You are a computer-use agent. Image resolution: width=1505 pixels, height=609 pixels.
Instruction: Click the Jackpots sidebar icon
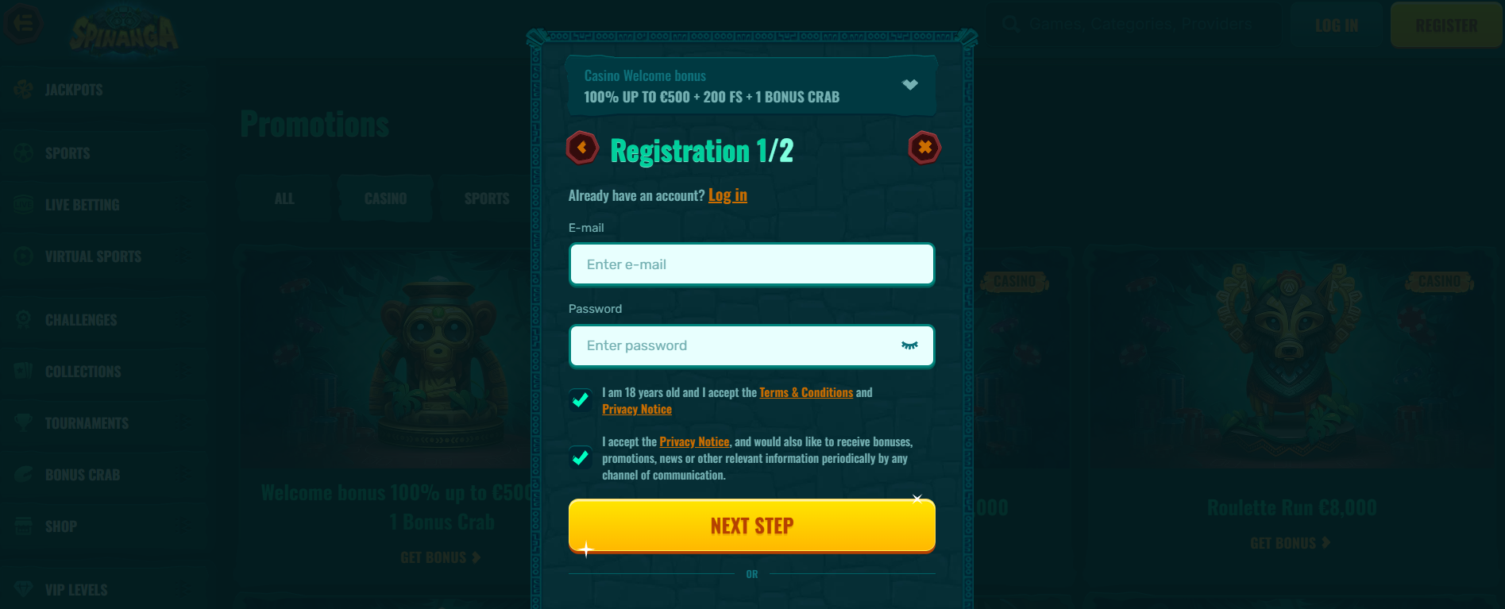pos(24,90)
